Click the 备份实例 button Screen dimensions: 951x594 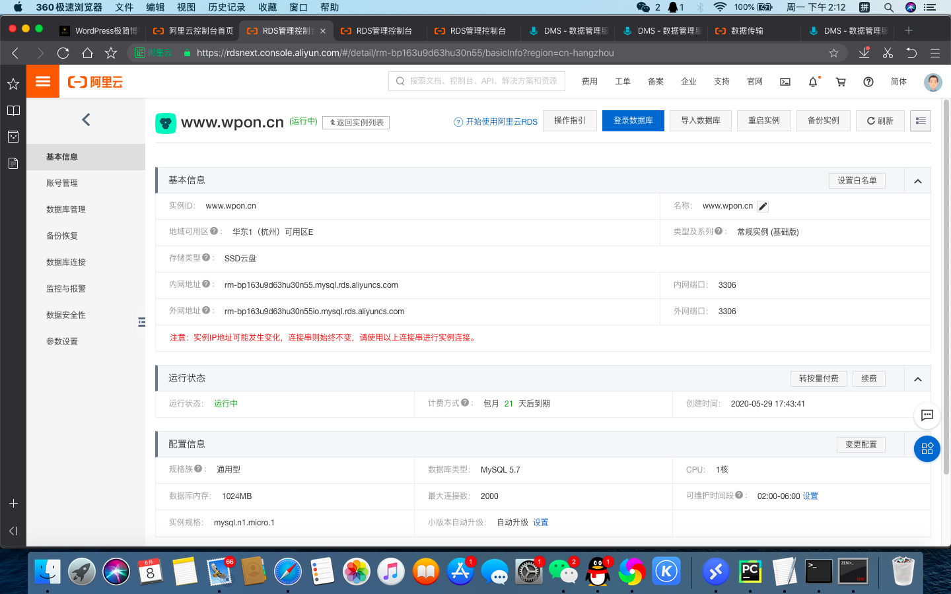coord(824,121)
